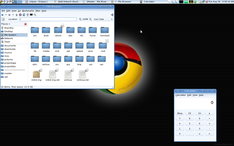Open the forward history dropdown arrow
The image size is (234, 146).
click(13, 15)
